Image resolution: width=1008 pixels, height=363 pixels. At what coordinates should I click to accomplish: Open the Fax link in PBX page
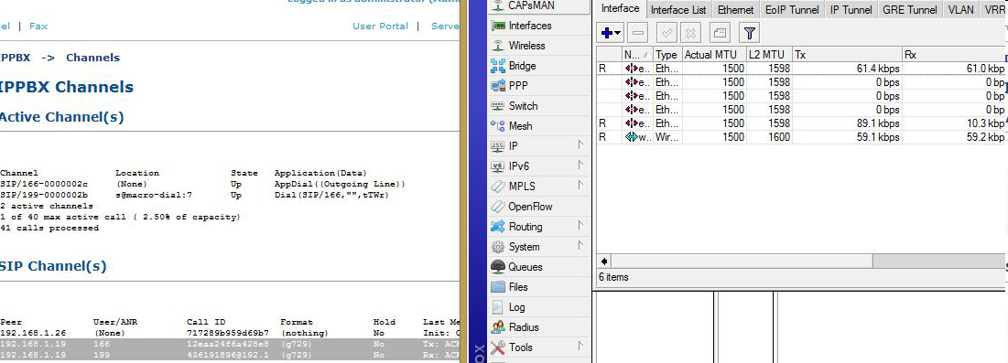38,27
